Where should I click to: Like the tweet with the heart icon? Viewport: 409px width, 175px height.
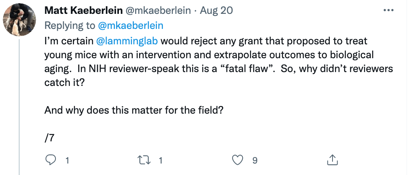(237, 160)
